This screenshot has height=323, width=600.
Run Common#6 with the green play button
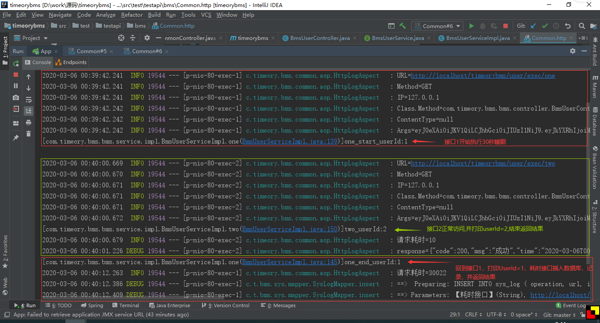point(471,26)
